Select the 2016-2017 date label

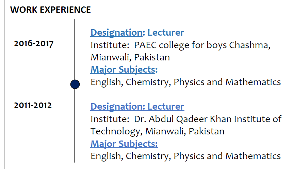[x=33, y=44]
